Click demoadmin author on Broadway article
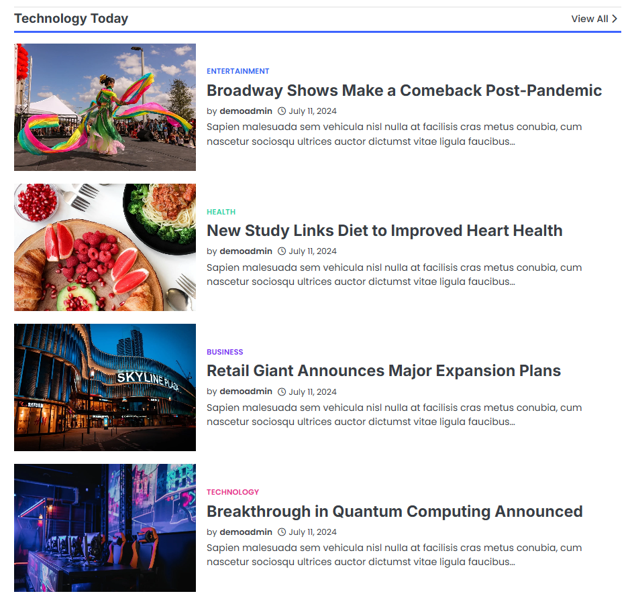This screenshot has width=630, height=608. click(x=246, y=111)
